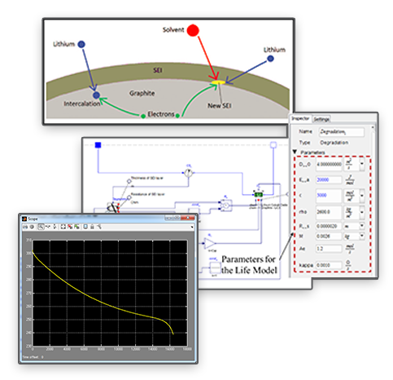Click the save axes settings icon

coord(70,227)
